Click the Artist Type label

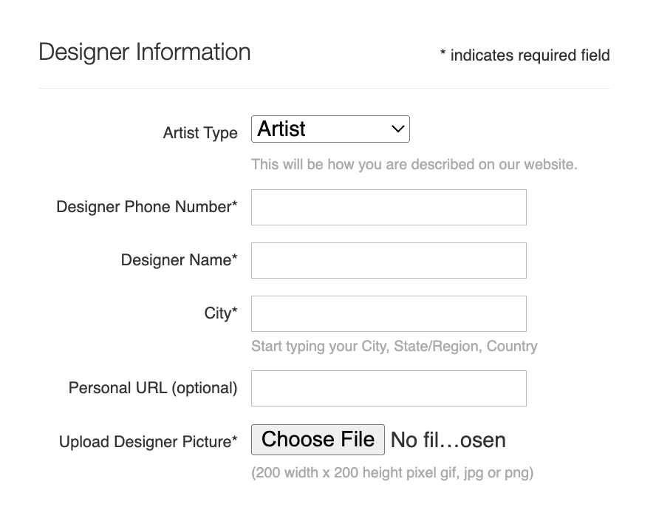point(200,133)
